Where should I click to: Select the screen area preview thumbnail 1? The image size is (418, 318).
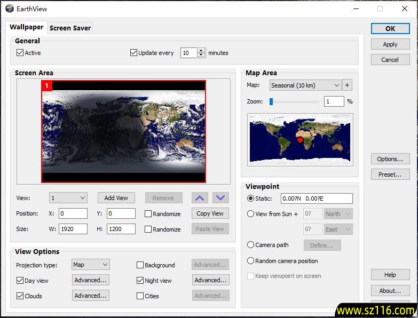click(x=123, y=131)
